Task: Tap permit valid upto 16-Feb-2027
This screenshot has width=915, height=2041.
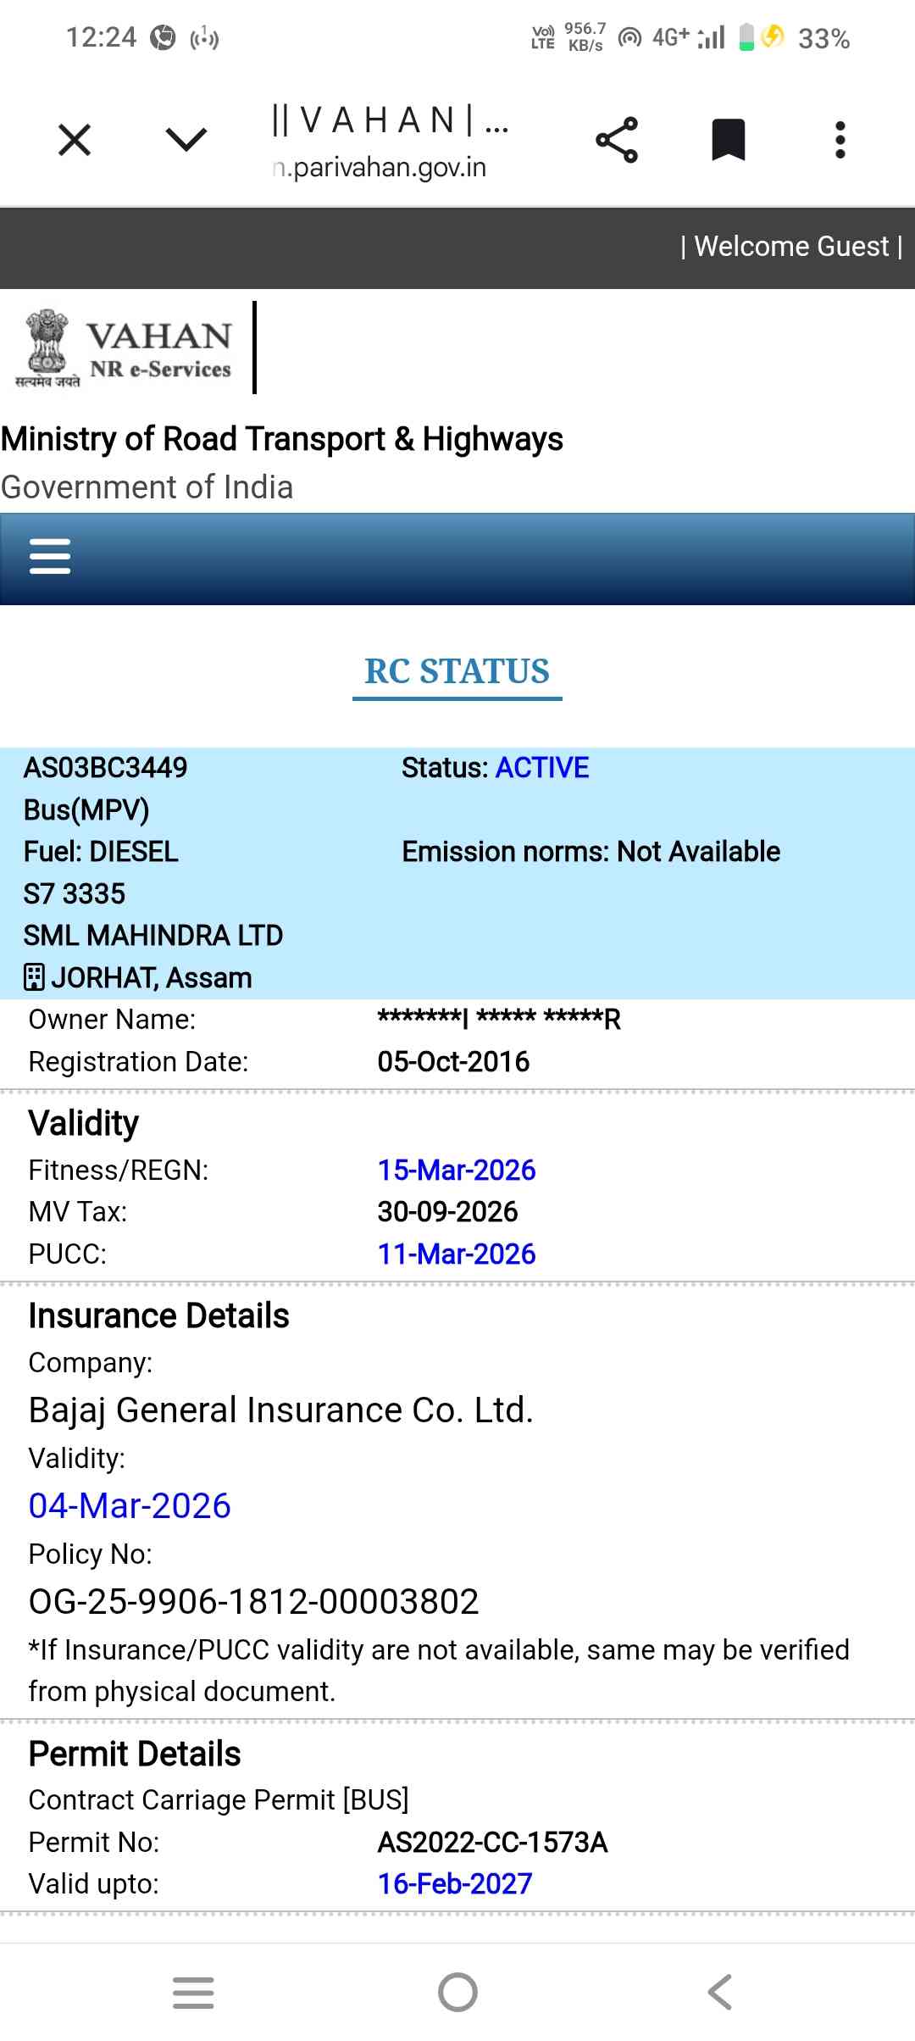Action: 455,1883
